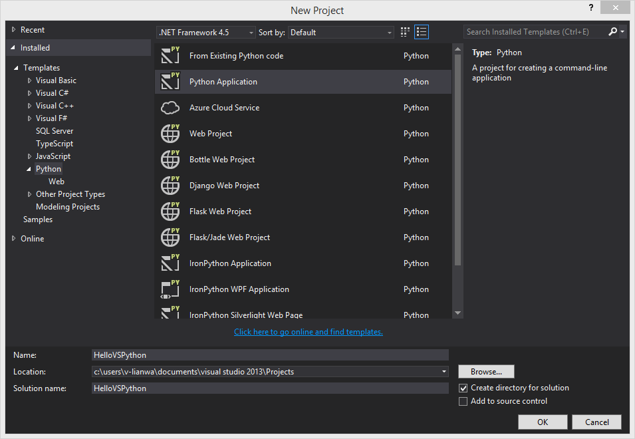
Task: Expand the Visual C# node
Action: 29,93
